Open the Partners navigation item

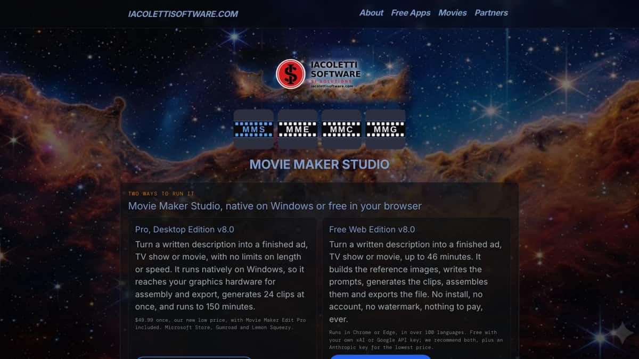[x=491, y=13]
